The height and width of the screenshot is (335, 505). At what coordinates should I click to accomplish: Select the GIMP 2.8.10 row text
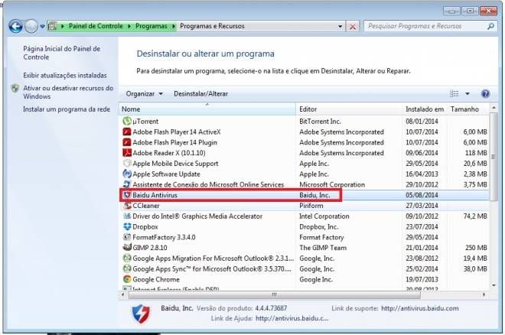click(x=150, y=248)
